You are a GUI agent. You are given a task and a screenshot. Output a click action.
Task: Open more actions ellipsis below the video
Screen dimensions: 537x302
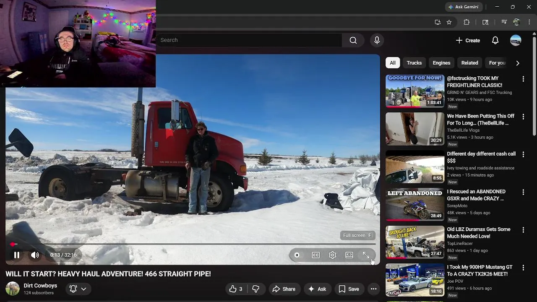point(373,289)
